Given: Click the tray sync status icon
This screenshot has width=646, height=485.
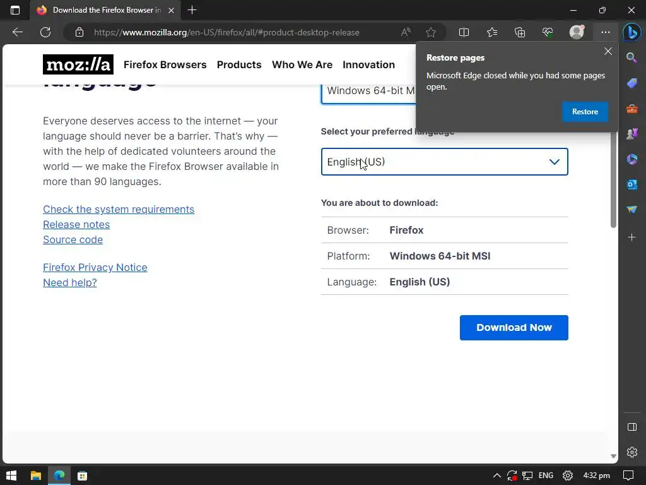Looking at the screenshot, I should click(512, 476).
